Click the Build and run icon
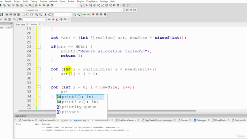 (44, 5)
